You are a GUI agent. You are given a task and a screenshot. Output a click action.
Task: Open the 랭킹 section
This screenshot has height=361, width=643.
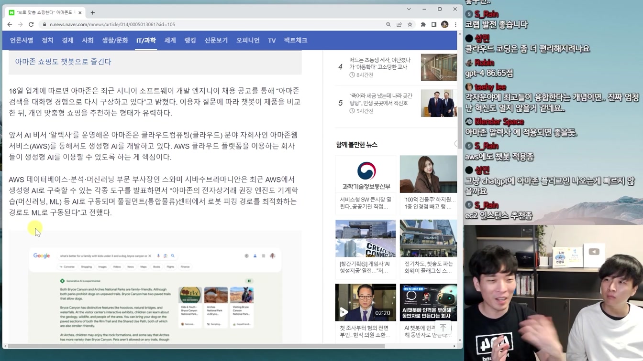pyautogui.click(x=190, y=41)
